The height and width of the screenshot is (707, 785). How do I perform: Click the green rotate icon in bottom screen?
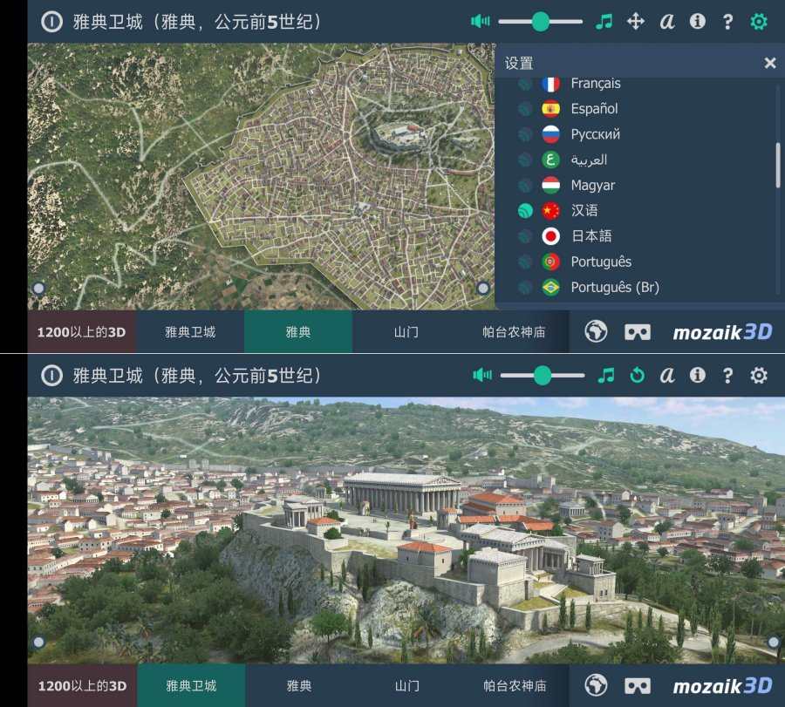tap(637, 375)
